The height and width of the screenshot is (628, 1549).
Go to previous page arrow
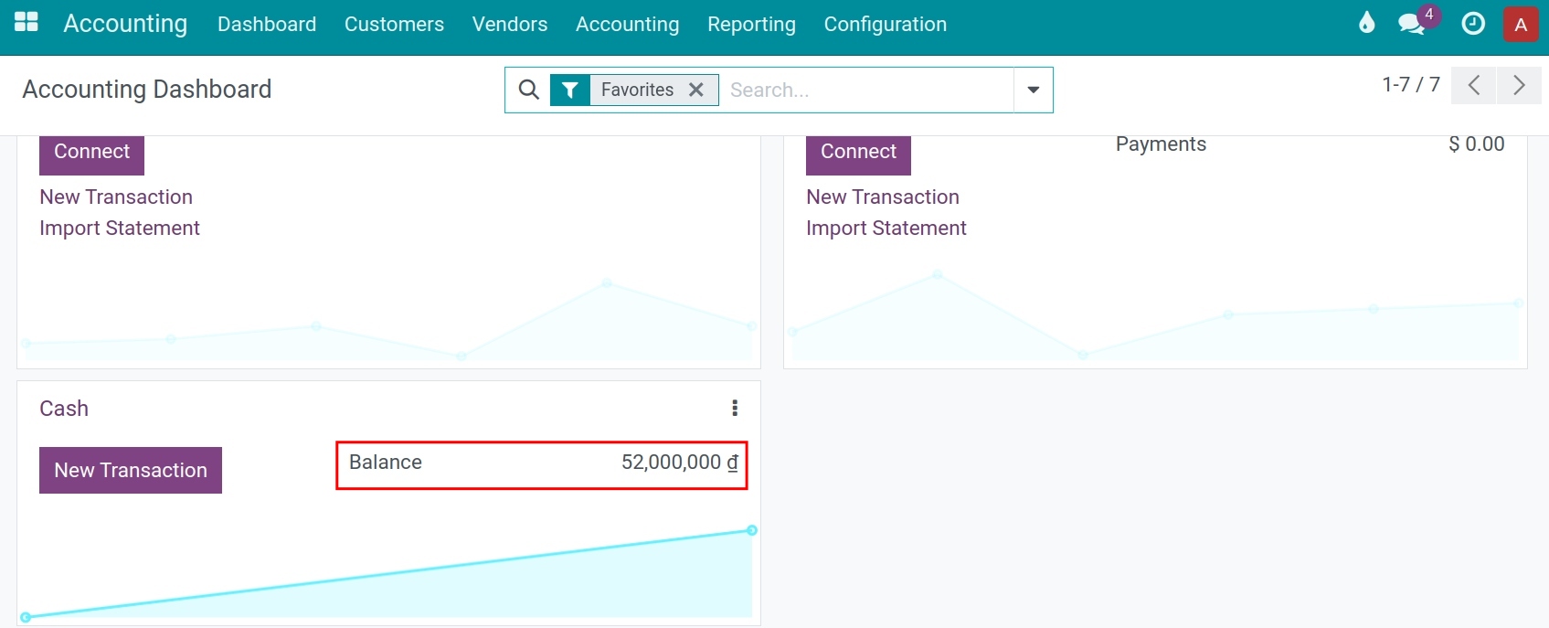coord(1473,86)
